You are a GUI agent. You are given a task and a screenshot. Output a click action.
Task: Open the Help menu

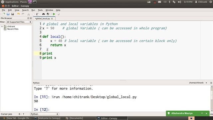[58, 10]
